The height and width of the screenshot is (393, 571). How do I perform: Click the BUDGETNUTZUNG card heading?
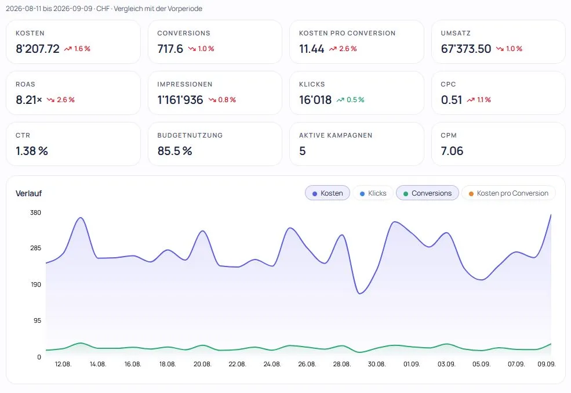pyautogui.click(x=190, y=135)
